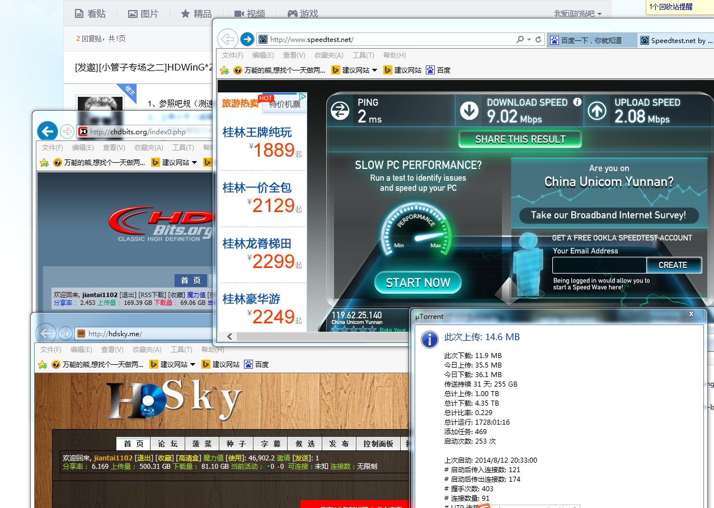Click SHARE THIS RESULT button
714x508 pixels.
pos(520,139)
